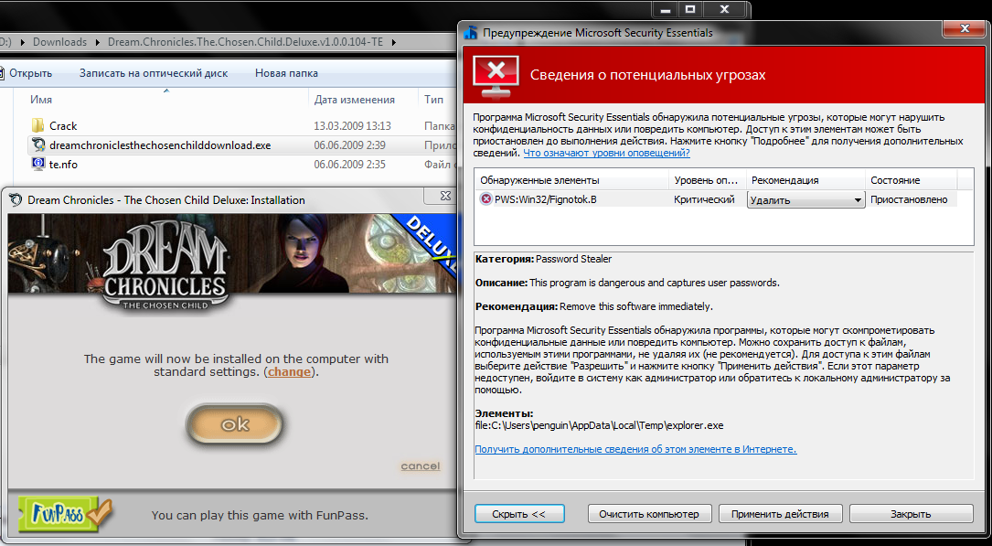Click the cancel link in the installer
This screenshot has width=992, height=546.
pyautogui.click(x=420, y=466)
